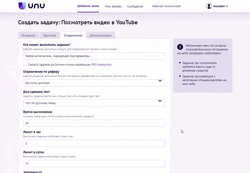Click the Для сдавших тест label
Image resolution: width=250 pixels, height=173 pixels.
coord(36,92)
